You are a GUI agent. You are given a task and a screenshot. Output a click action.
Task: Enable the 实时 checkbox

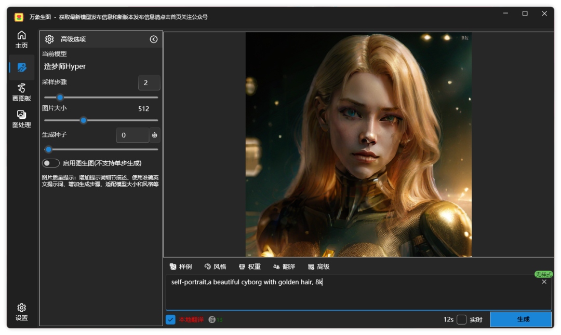[x=461, y=319]
